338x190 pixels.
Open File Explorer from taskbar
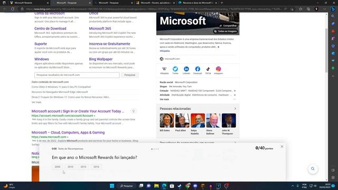coord(156,186)
